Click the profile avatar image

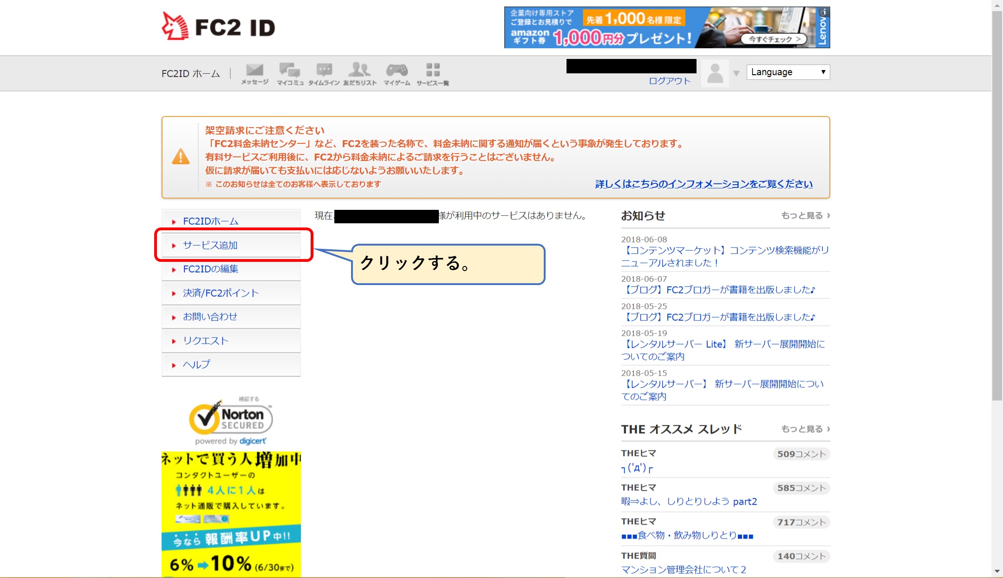coord(715,73)
